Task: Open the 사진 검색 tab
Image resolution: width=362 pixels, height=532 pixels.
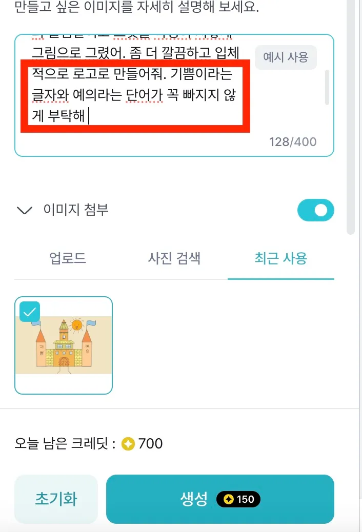Action: (x=174, y=258)
